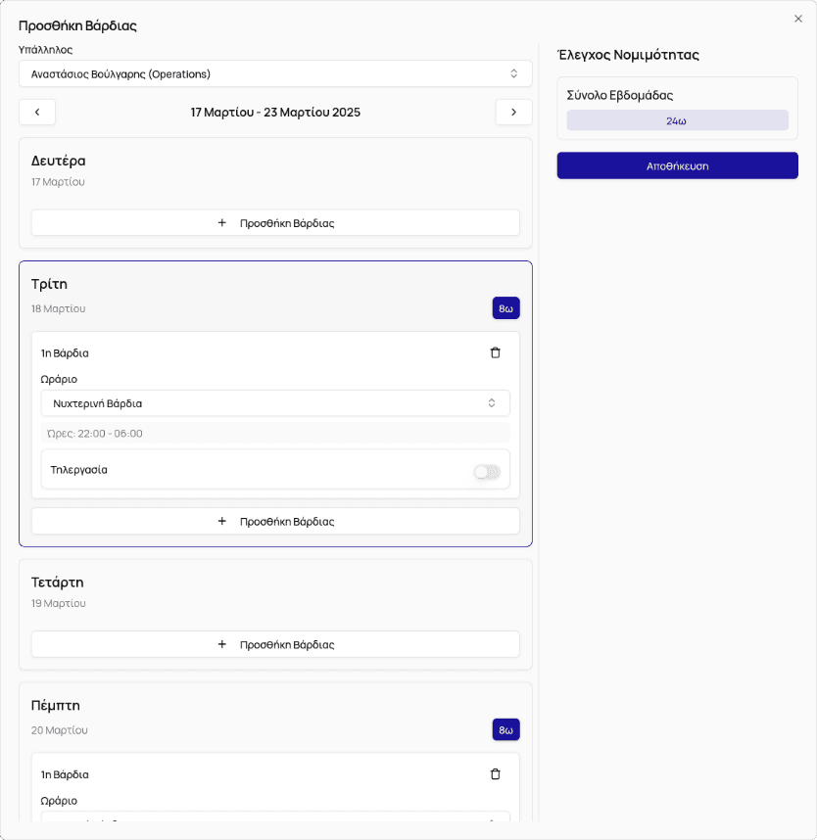Image resolution: width=817 pixels, height=840 pixels.
Task: Click the 8ω hours badge on Thursday
Action: 505,730
